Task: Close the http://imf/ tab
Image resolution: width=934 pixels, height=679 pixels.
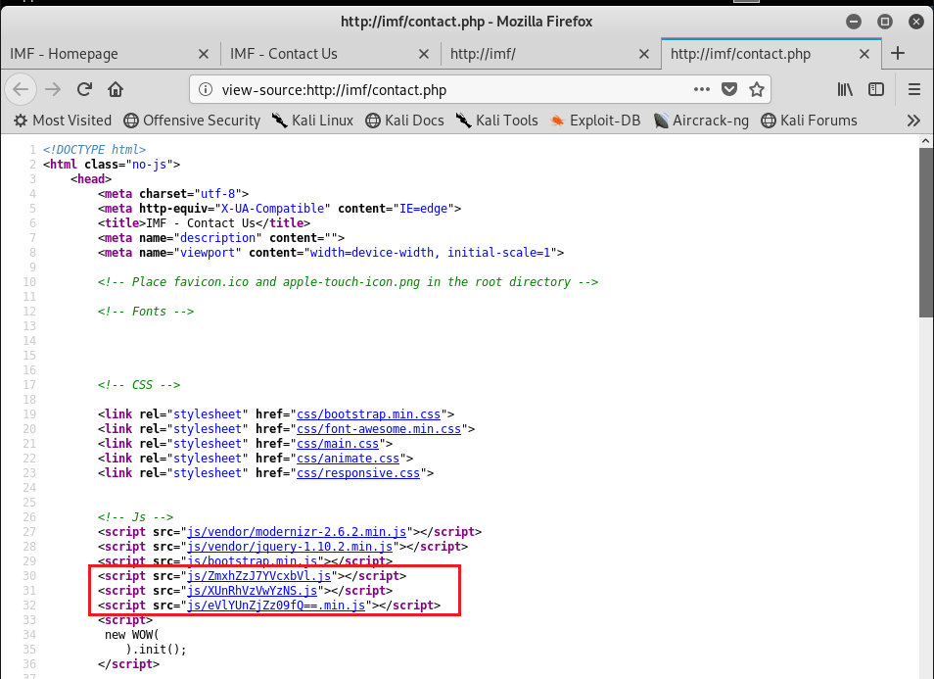Action: click(644, 54)
